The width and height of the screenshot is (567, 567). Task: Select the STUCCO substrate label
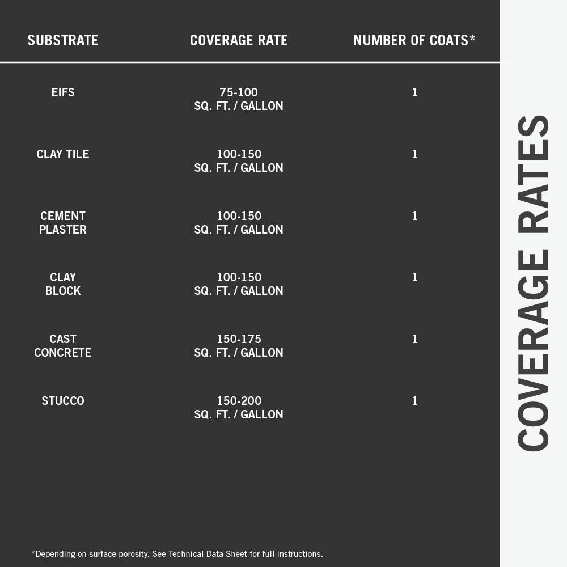coord(63,401)
